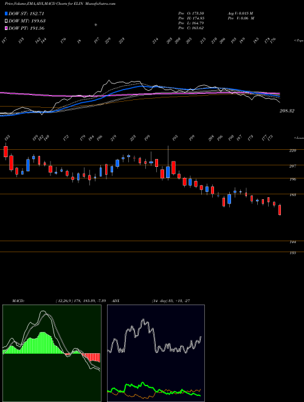304x402 pixels.
Task: Click the 'Pre H: 174.85' value
Action: [x=191, y=18]
